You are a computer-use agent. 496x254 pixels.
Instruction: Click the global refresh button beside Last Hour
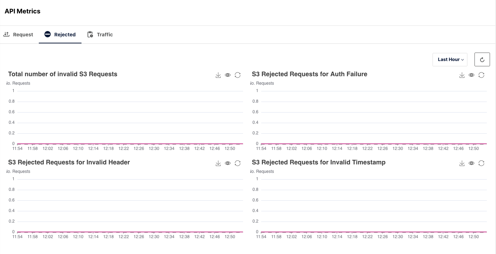tap(482, 60)
